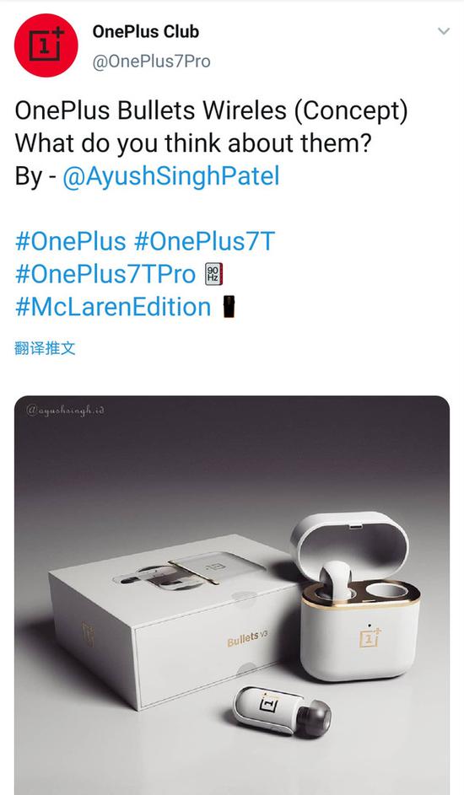Open the @OnePlus7Pro handle
The width and height of the screenshot is (464, 795).
(x=151, y=62)
